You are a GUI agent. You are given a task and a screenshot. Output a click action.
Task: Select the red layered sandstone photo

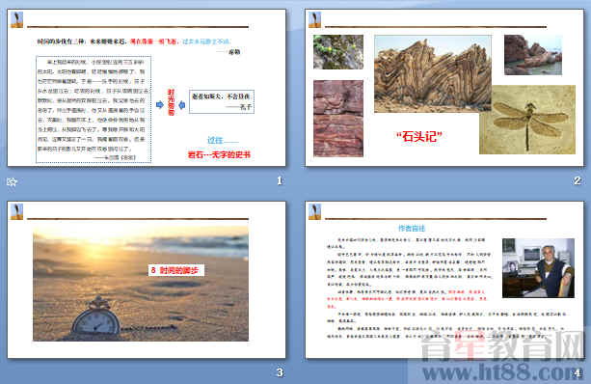[338, 118]
